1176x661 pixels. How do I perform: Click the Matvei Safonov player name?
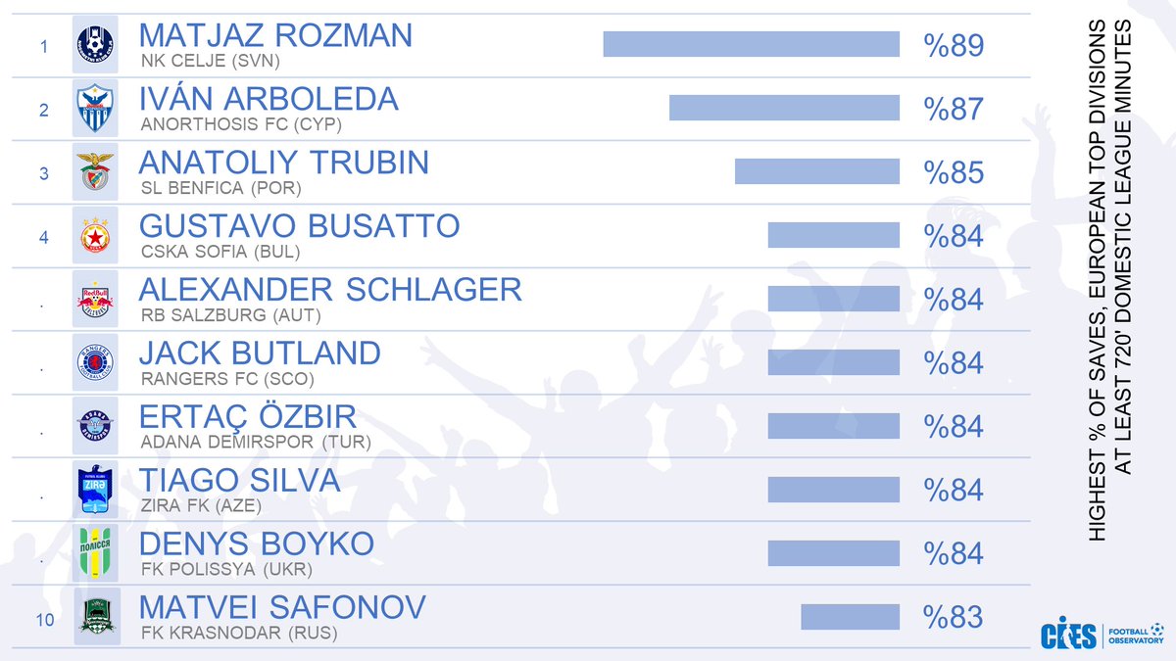pyautogui.click(x=282, y=607)
